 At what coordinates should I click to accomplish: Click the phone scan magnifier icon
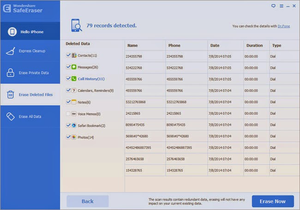[x=76, y=25]
